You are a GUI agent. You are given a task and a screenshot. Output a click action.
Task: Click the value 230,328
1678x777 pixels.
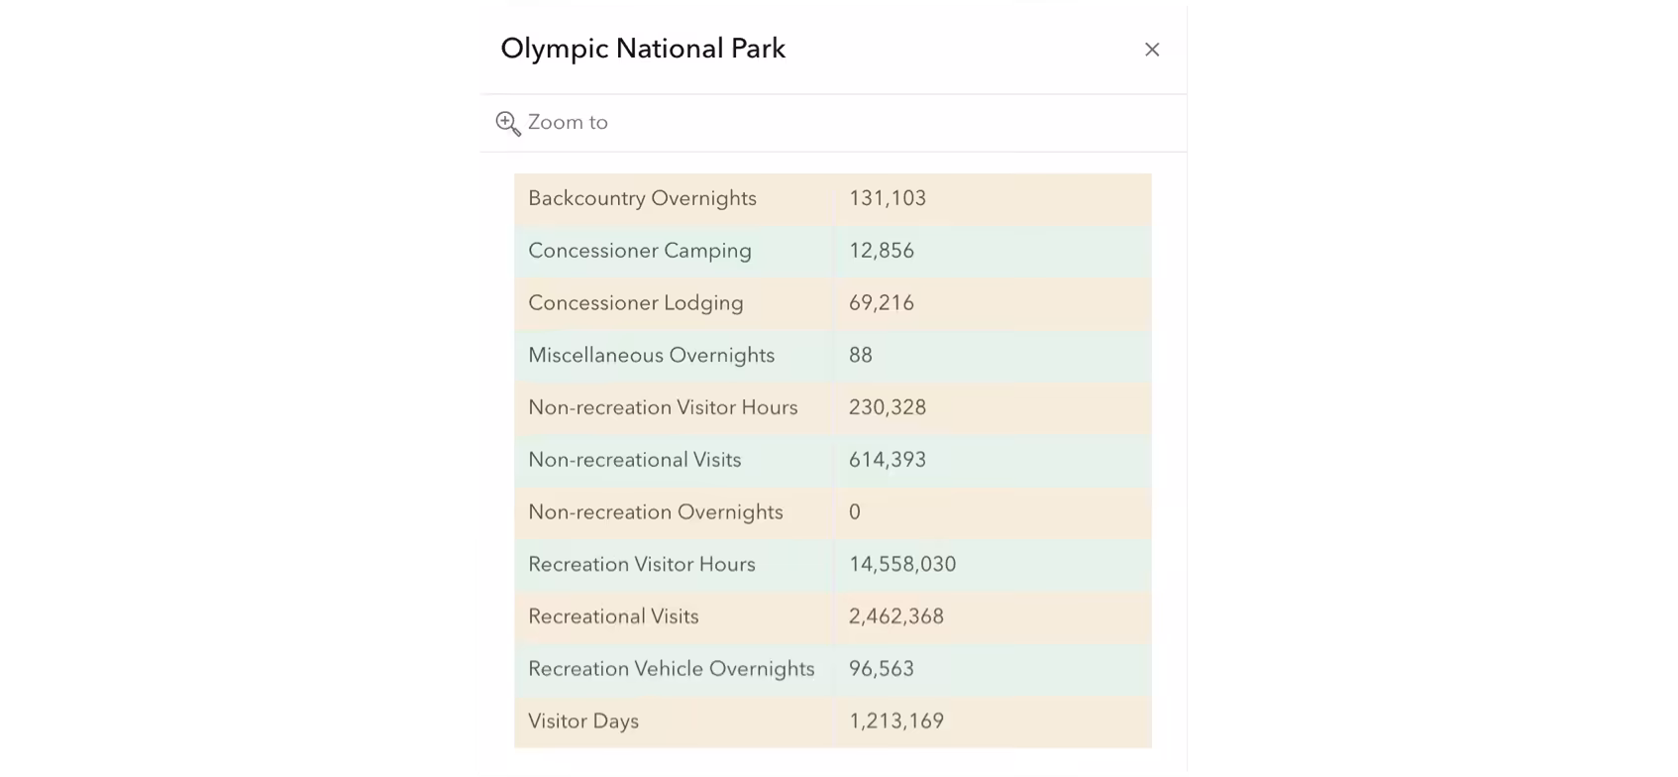pyautogui.click(x=888, y=407)
